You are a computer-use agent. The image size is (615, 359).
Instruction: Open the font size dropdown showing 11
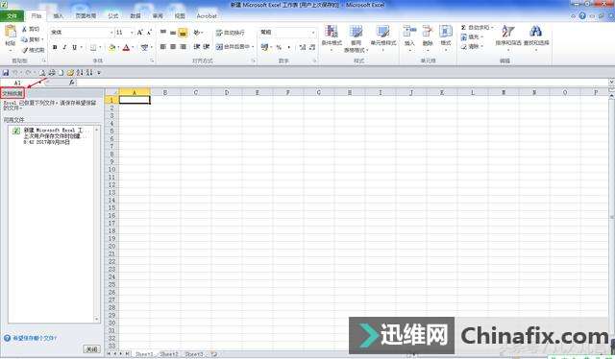132,32
